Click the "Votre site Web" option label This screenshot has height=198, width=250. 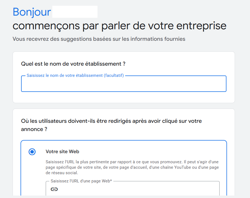(x=62, y=152)
